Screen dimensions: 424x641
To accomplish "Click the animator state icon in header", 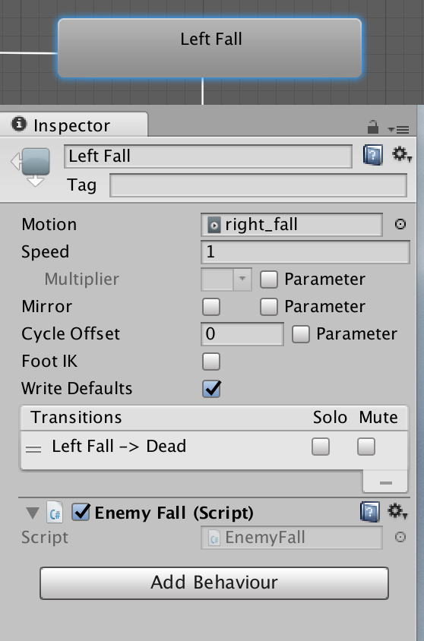I will click(31, 166).
